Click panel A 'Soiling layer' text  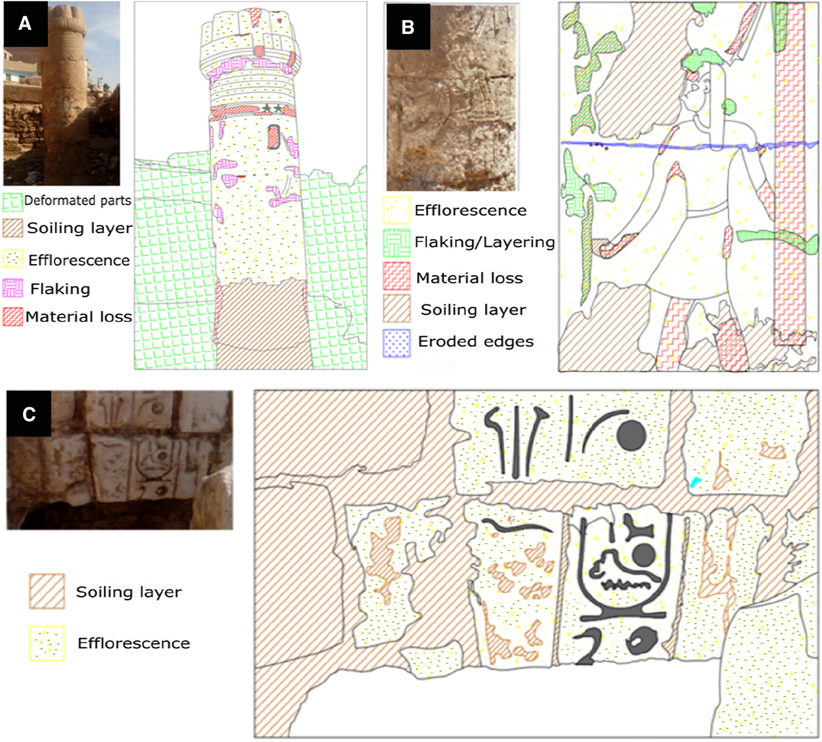[80, 228]
